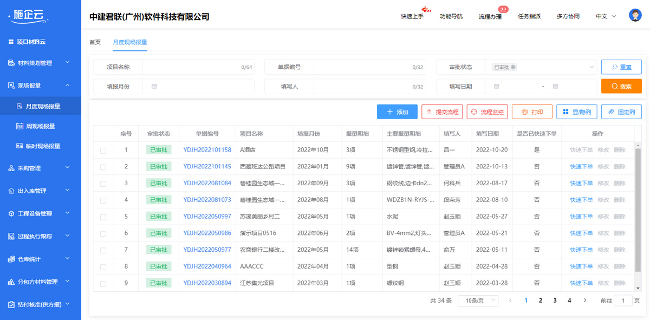Focus the 前往 page number input
The height and width of the screenshot is (320, 650).
coord(623,301)
